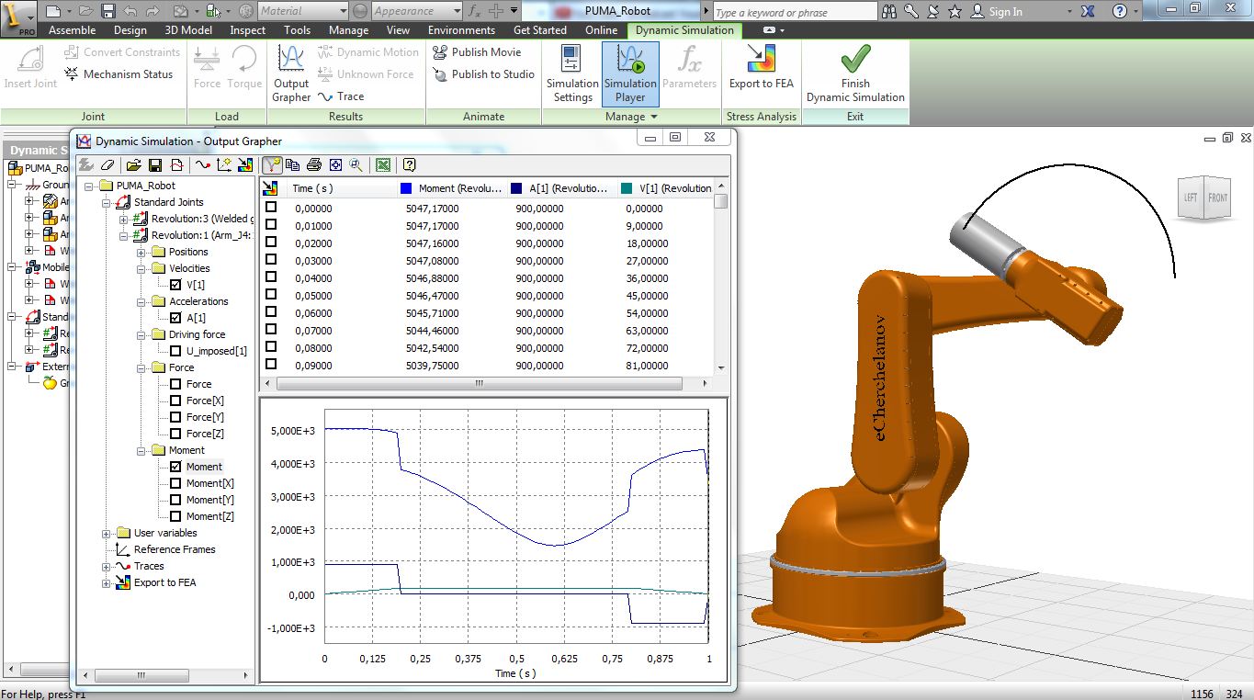Viewport: 1254px width, 700px height.
Task: Enable the Force[X] checkbox
Action: click(x=176, y=401)
